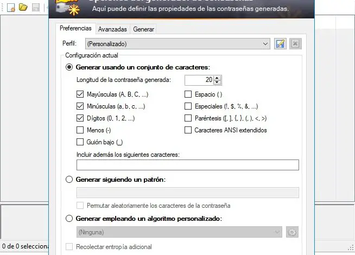Choose Generar empleando un algoritmo personalizado
Viewport: 355px width, 255px height.
click(69, 219)
